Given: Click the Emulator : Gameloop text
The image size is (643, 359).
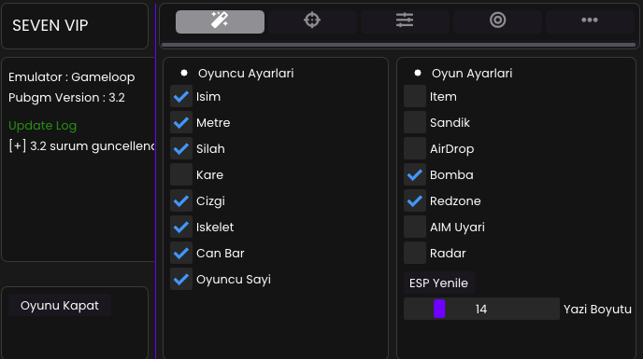Looking at the screenshot, I should [x=72, y=77].
